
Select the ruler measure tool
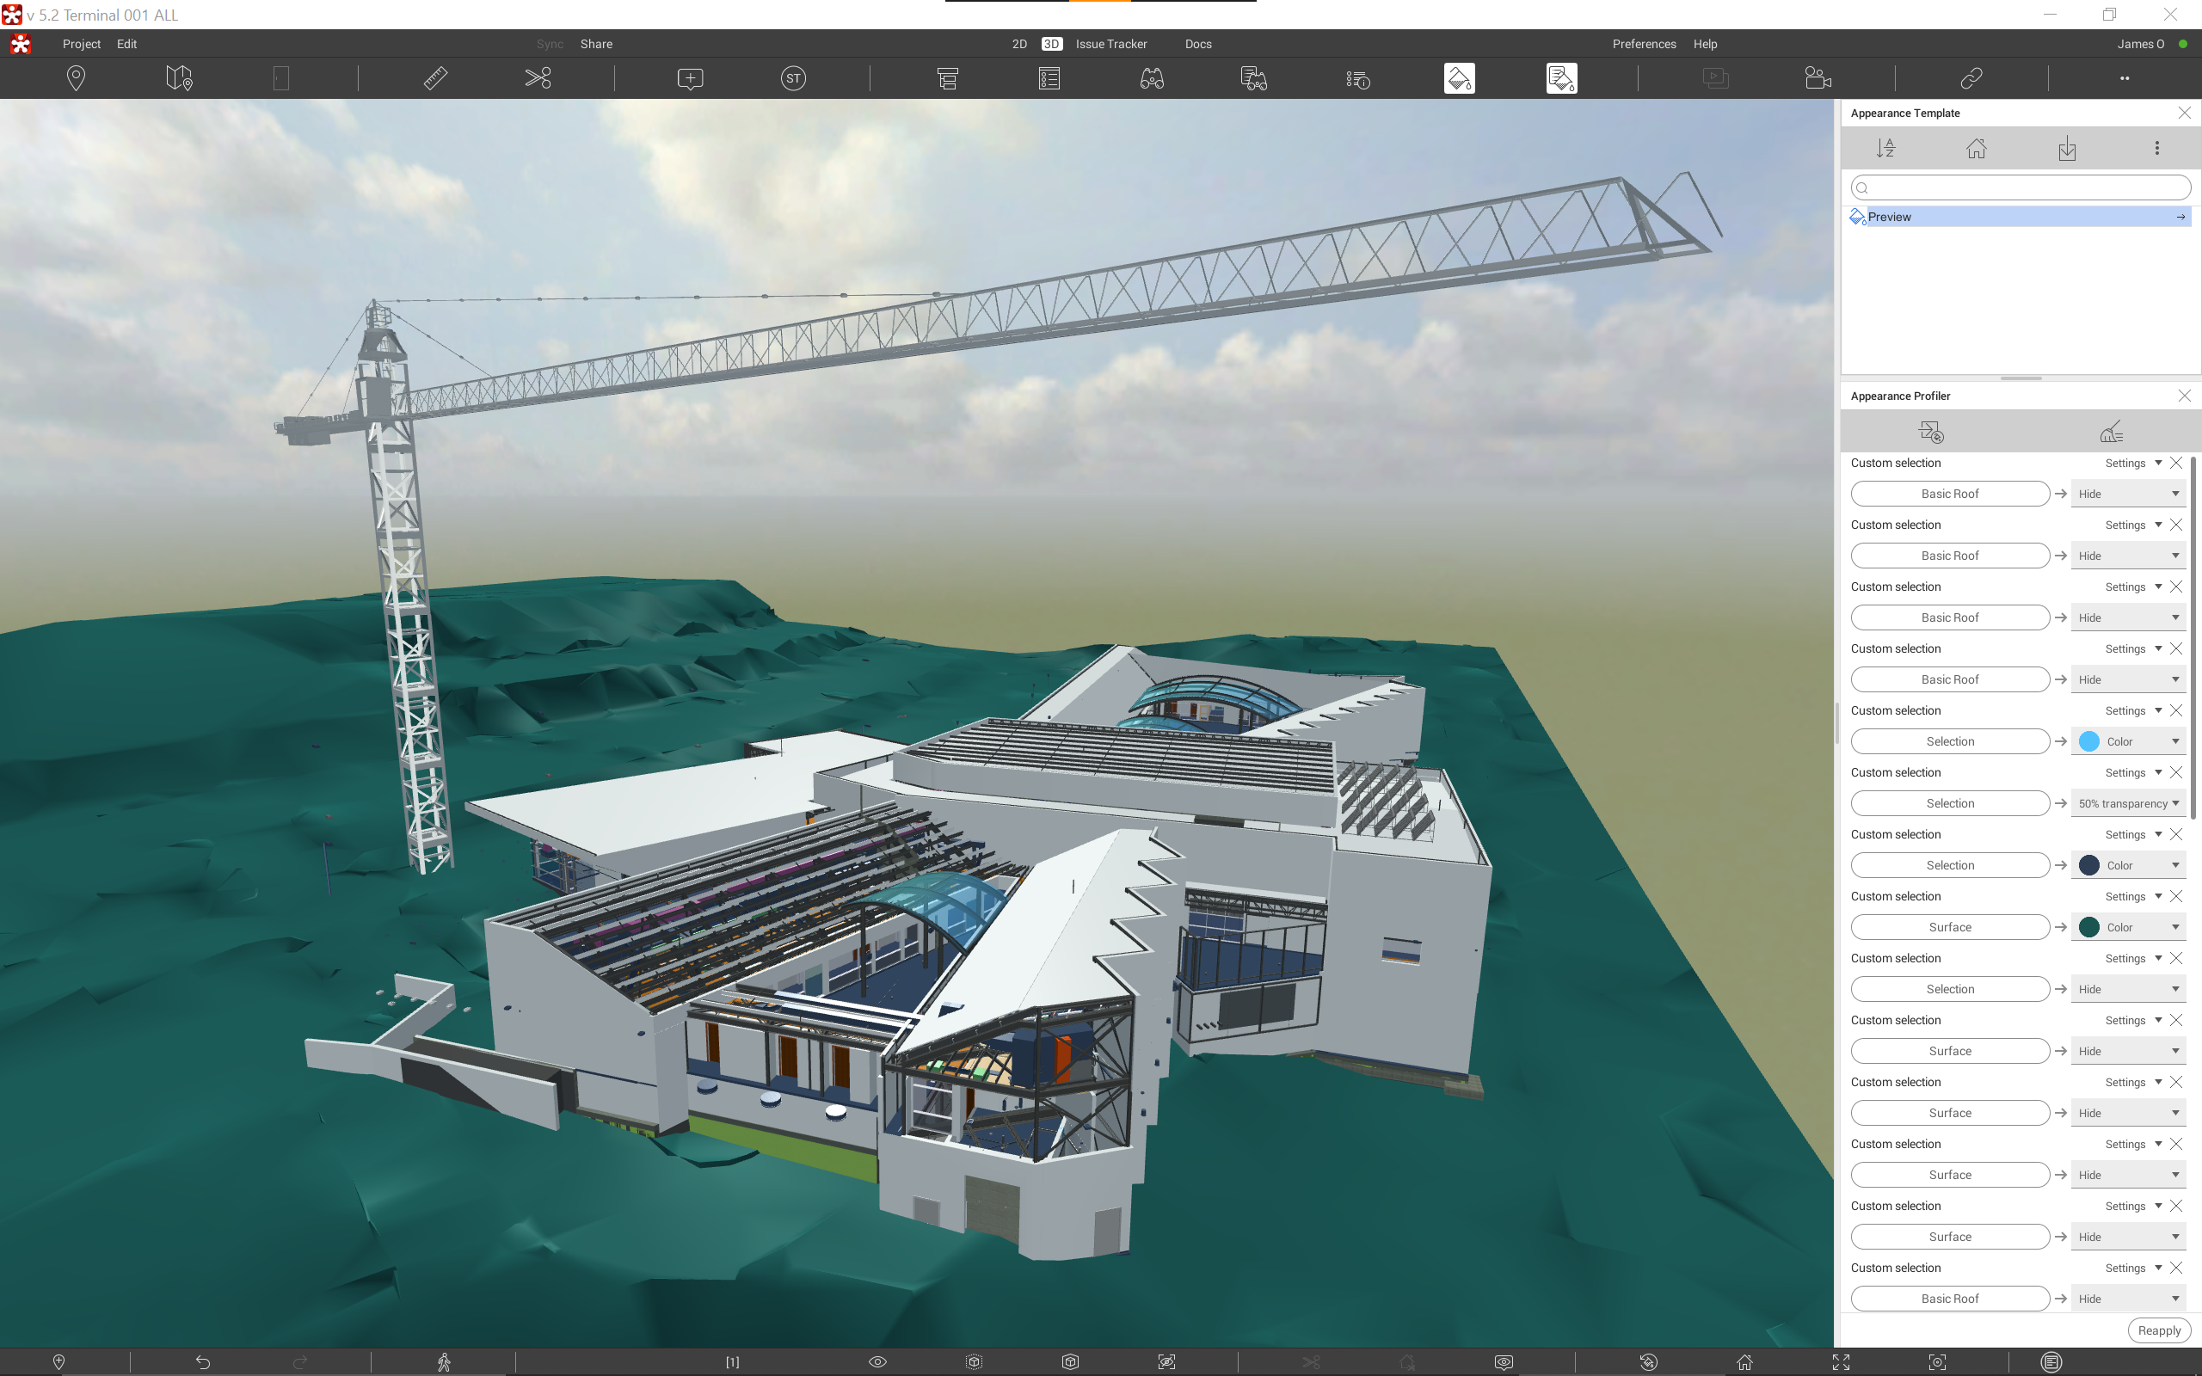click(x=435, y=78)
